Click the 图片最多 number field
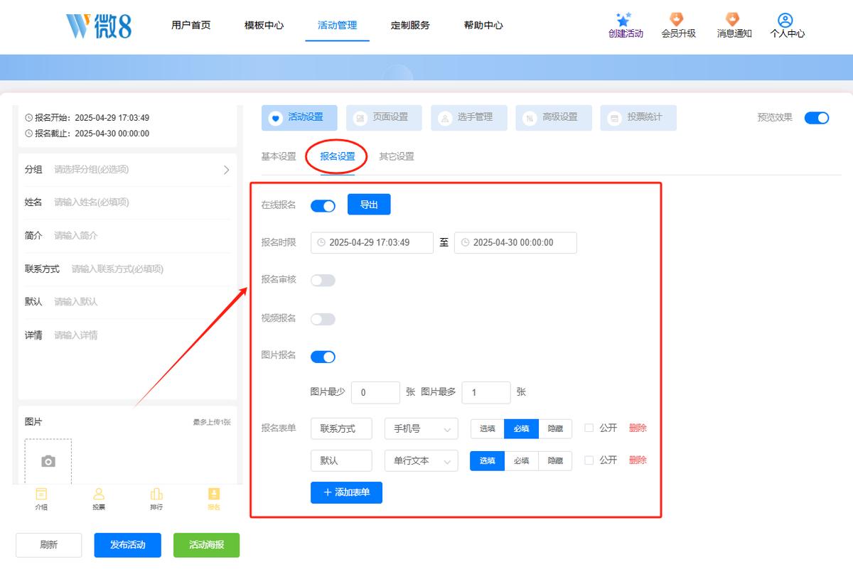The image size is (853, 584). coord(486,392)
